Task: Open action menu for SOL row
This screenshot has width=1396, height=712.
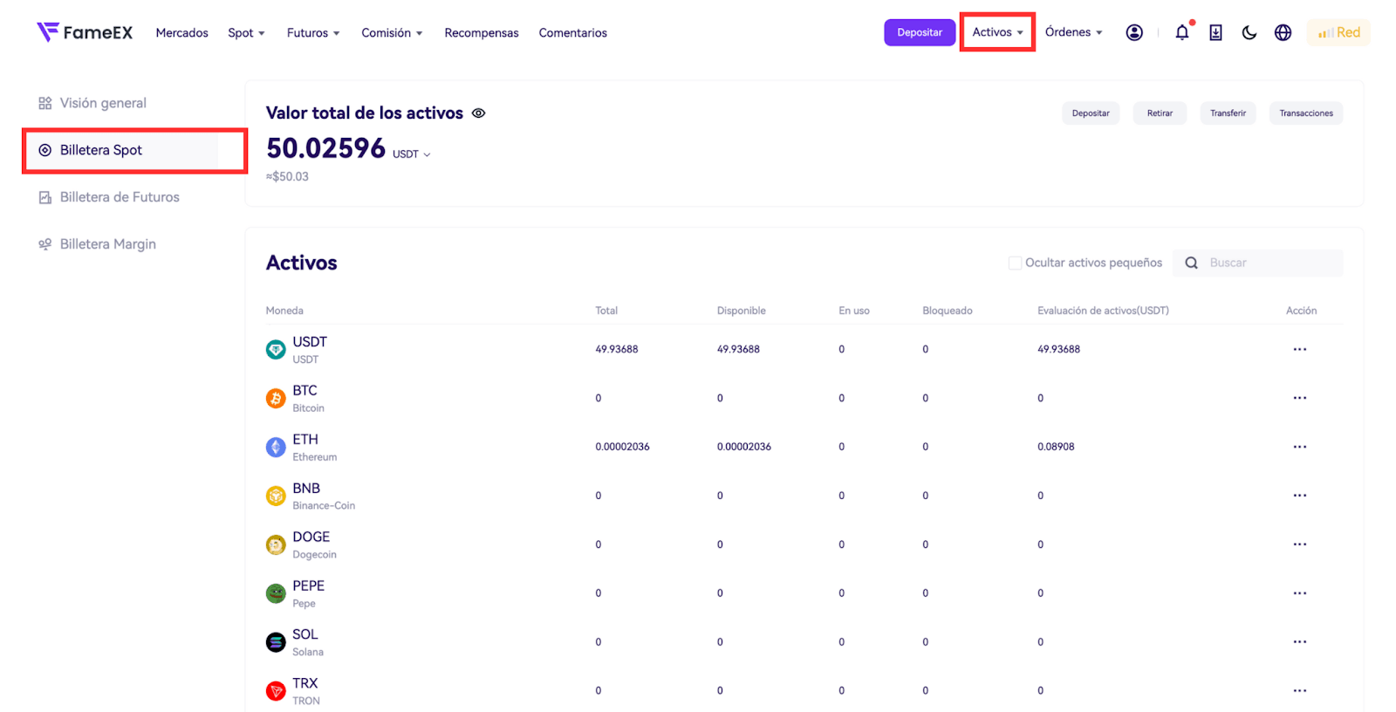Action: [x=1300, y=642]
